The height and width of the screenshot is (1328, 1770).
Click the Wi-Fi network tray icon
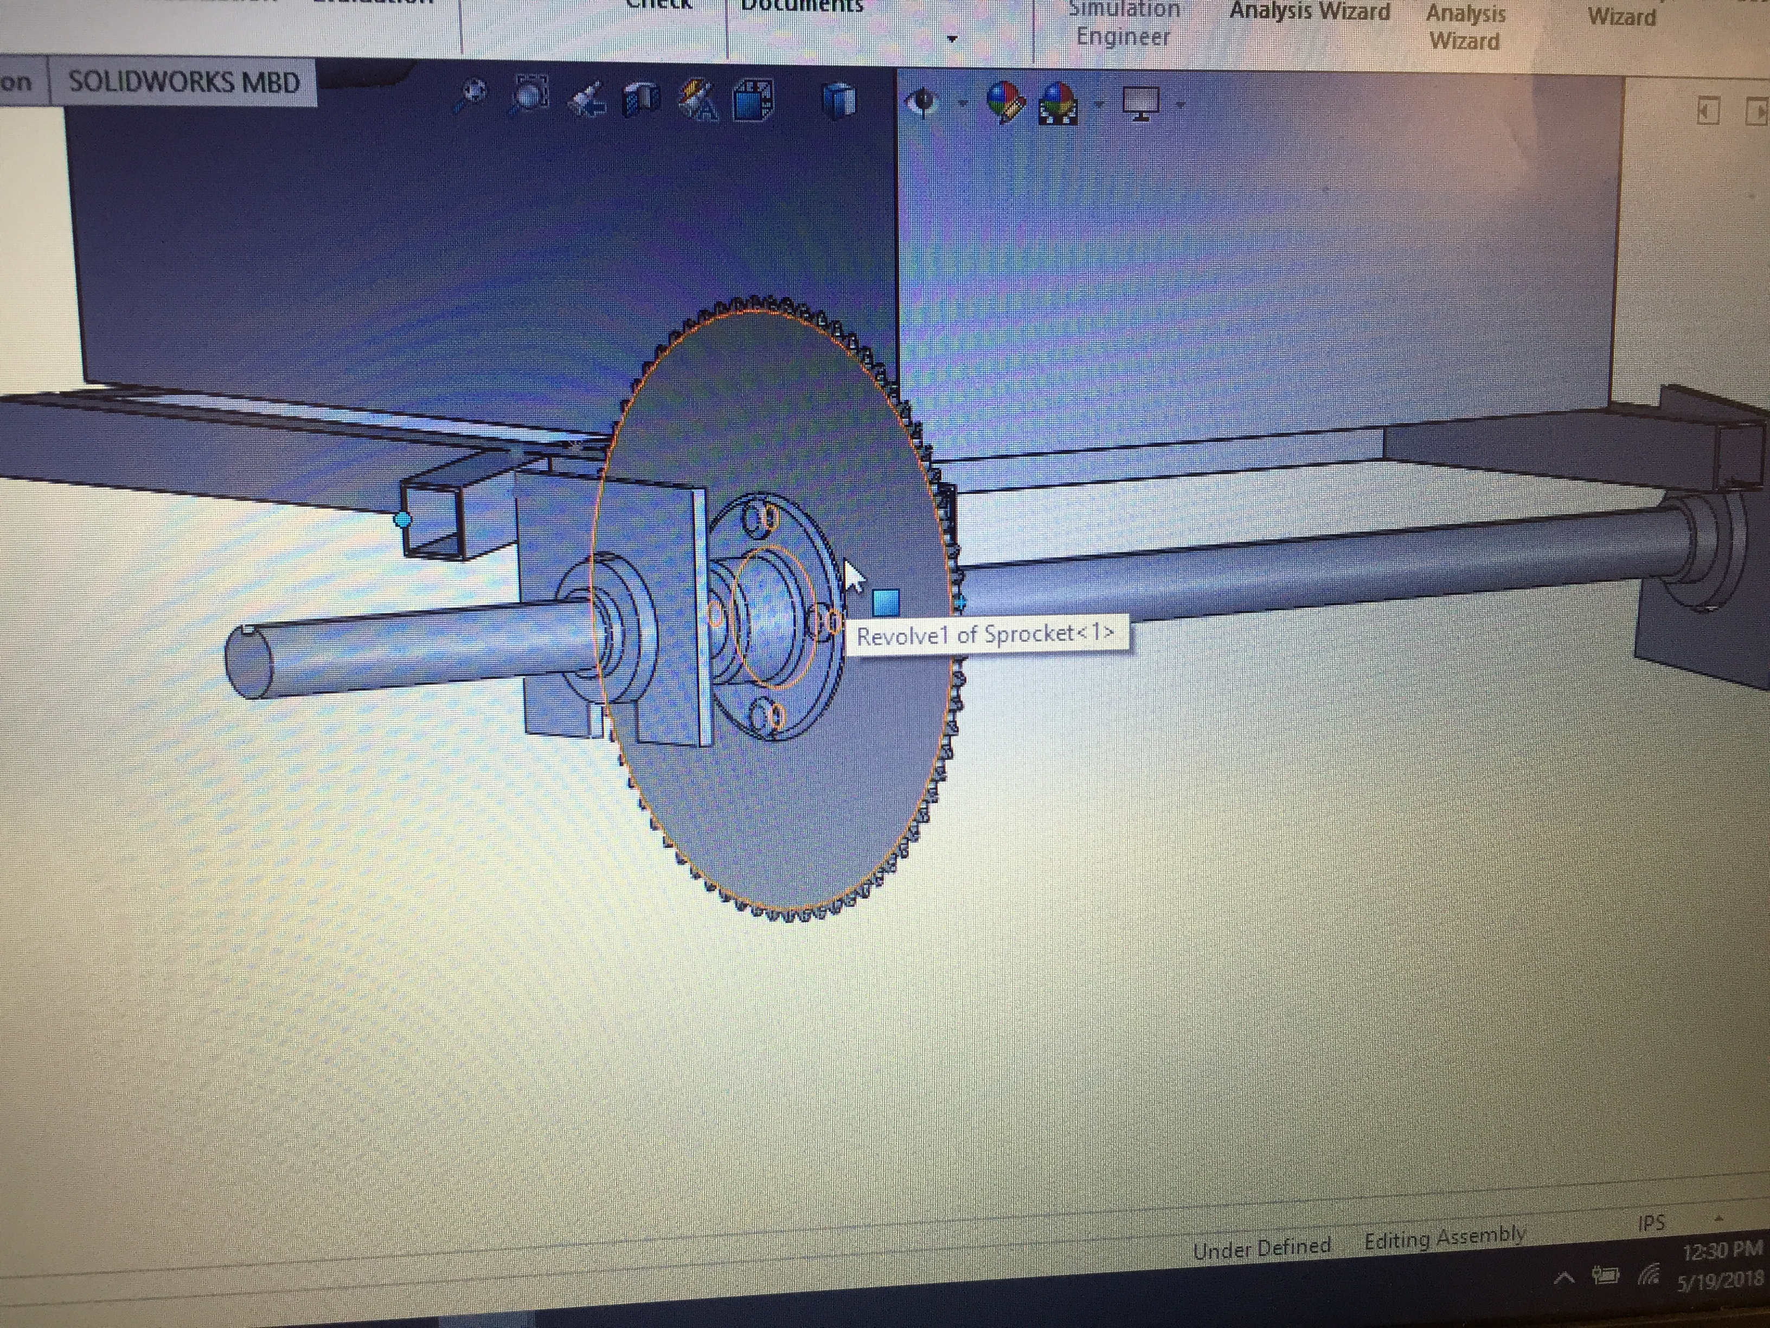pyautogui.click(x=1649, y=1274)
